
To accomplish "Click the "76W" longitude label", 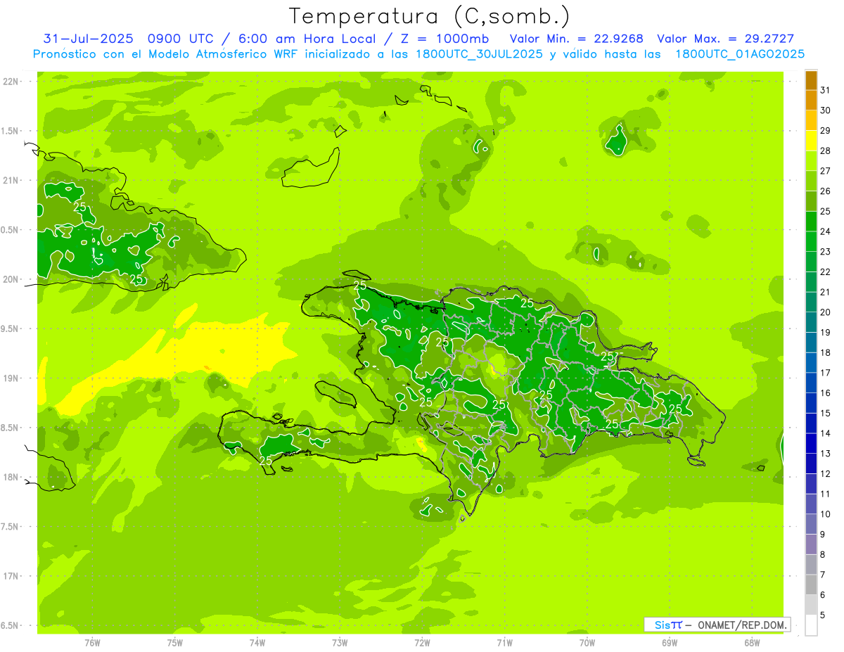I will pyautogui.click(x=92, y=642).
